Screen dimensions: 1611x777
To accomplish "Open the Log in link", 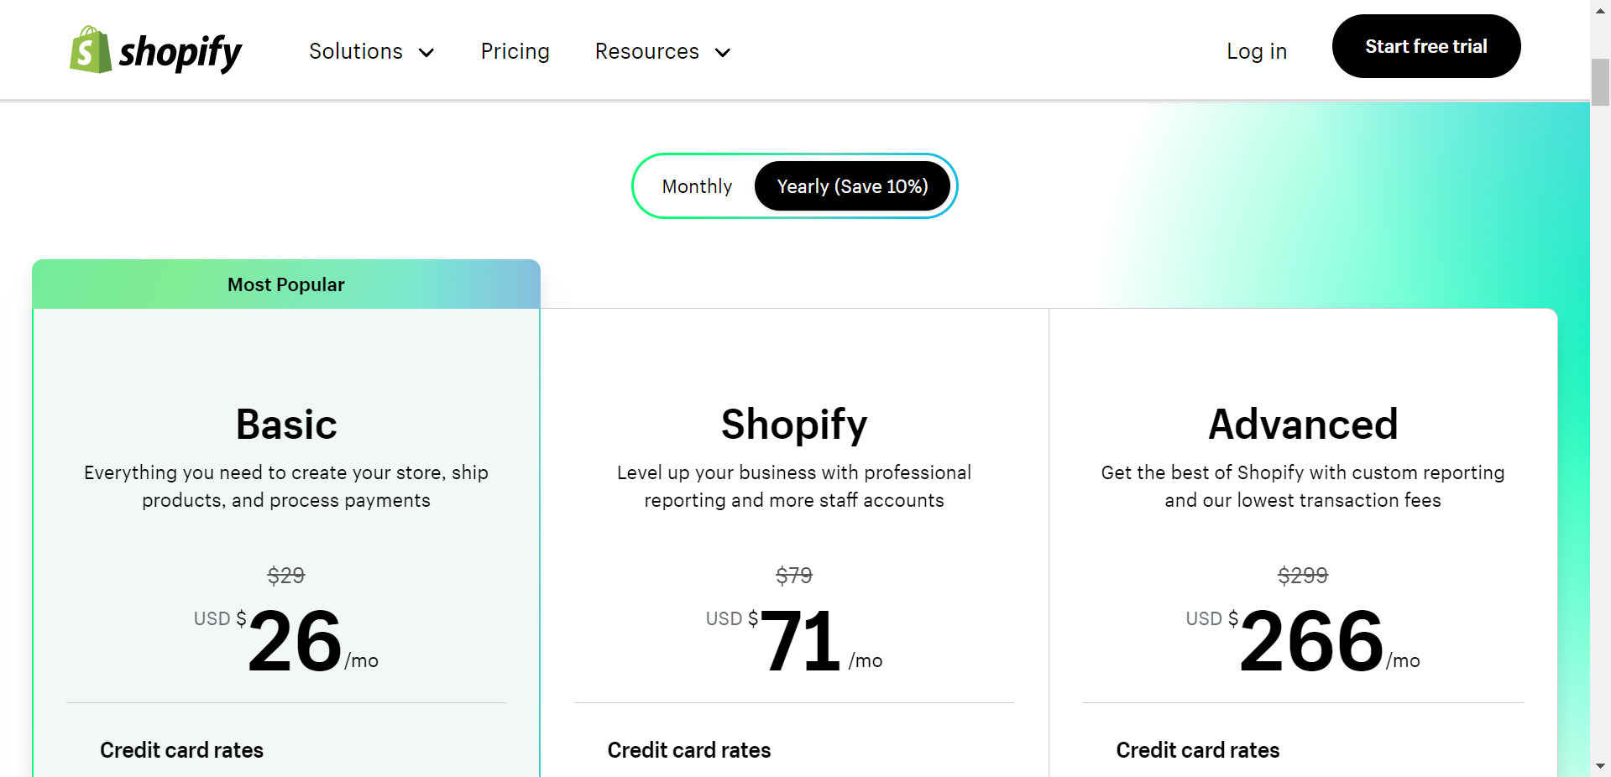I will coord(1256,51).
